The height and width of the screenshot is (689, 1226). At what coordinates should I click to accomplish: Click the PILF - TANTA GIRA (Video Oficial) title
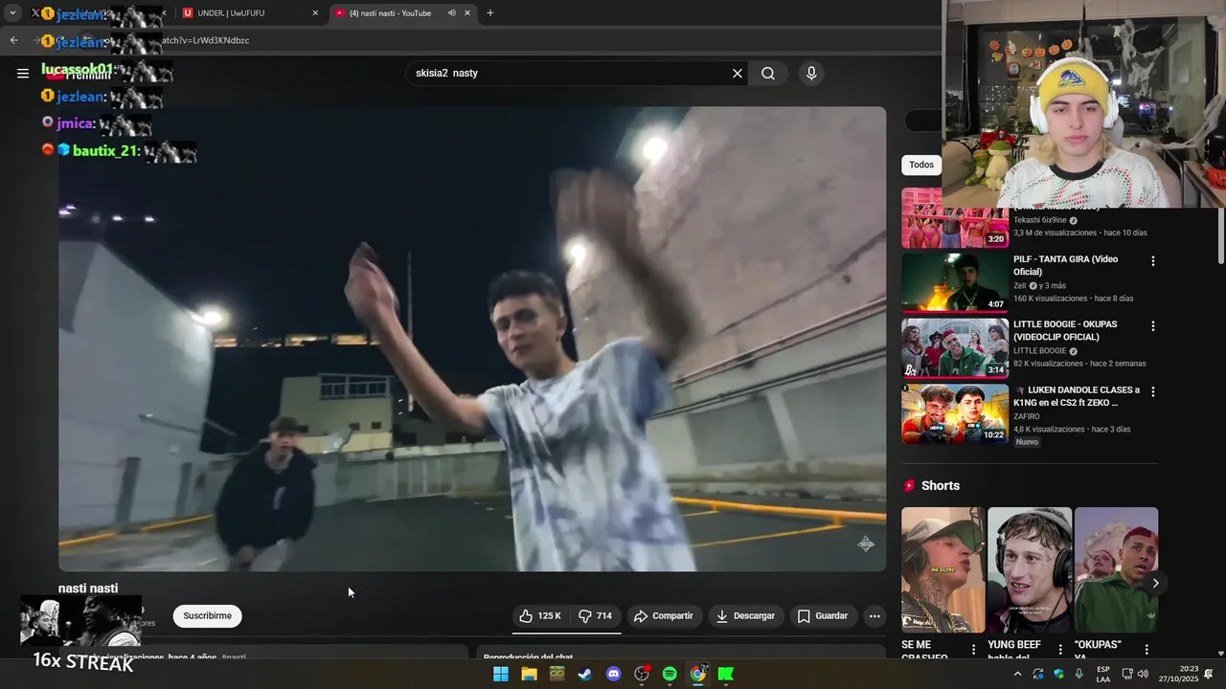click(1066, 265)
